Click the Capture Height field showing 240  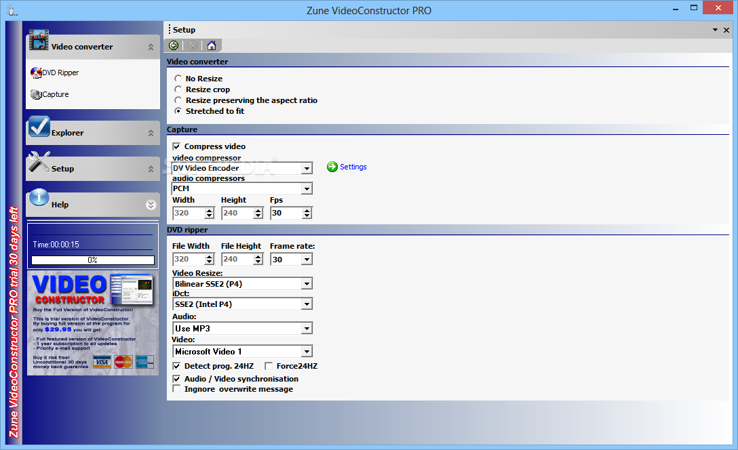pos(237,213)
